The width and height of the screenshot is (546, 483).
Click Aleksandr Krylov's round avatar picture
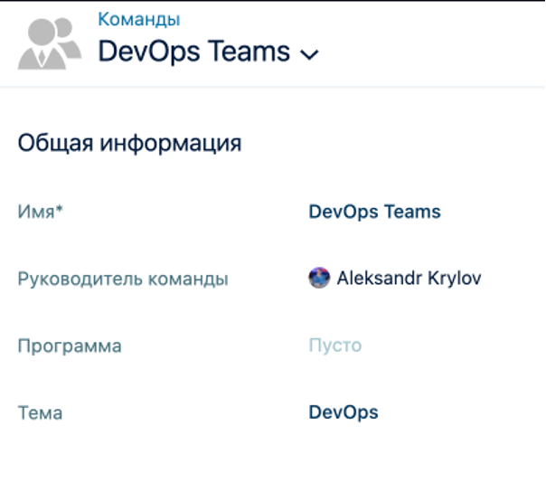[x=319, y=278]
